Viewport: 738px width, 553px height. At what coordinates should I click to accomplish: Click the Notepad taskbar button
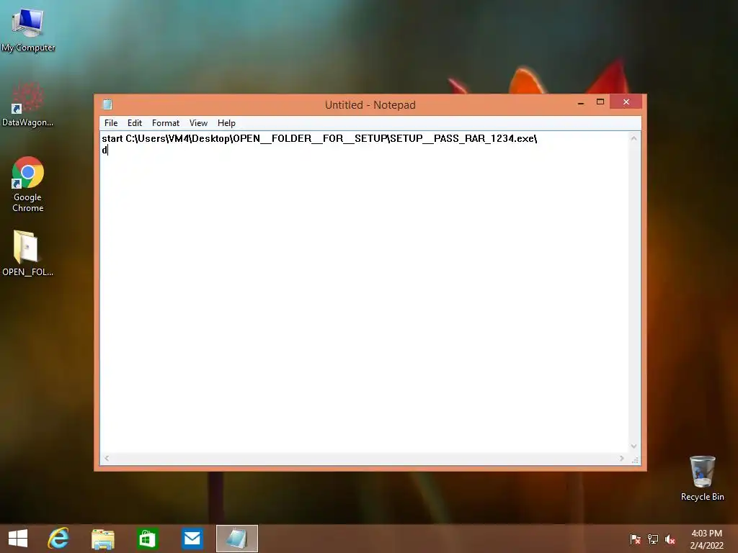[236, 539]
